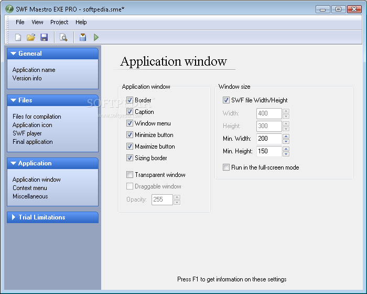Screen dimensions: 367x294
Task: Enable Transparent window checkbox
Action: click(x=129, y=175)
